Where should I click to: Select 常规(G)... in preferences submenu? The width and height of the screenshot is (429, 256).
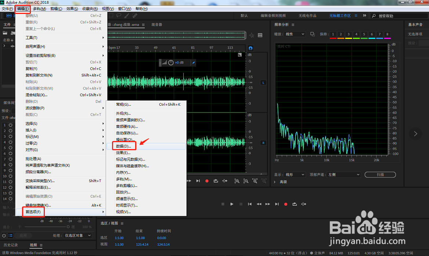[146, 104]
